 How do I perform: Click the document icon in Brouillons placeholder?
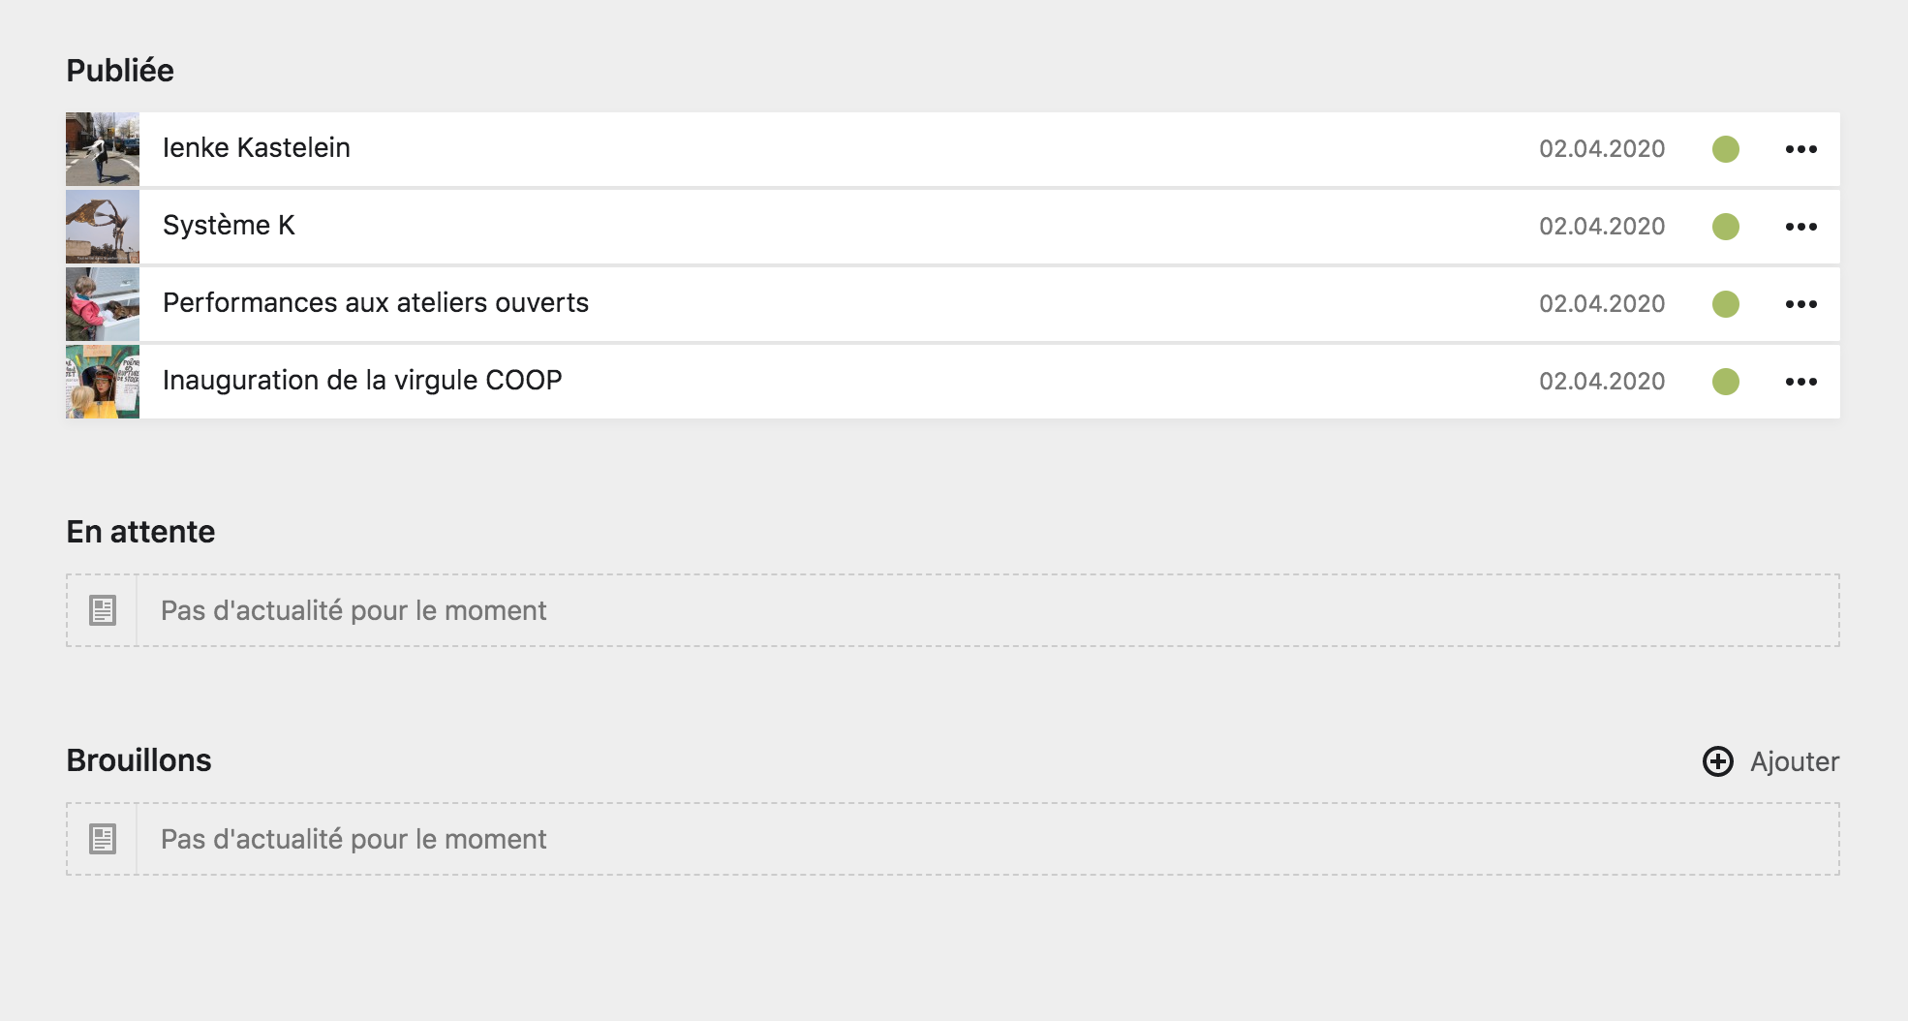tap(101, 839)
